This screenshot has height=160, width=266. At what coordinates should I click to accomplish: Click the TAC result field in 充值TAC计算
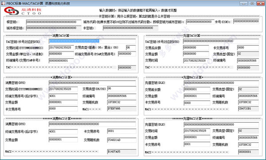248,68
